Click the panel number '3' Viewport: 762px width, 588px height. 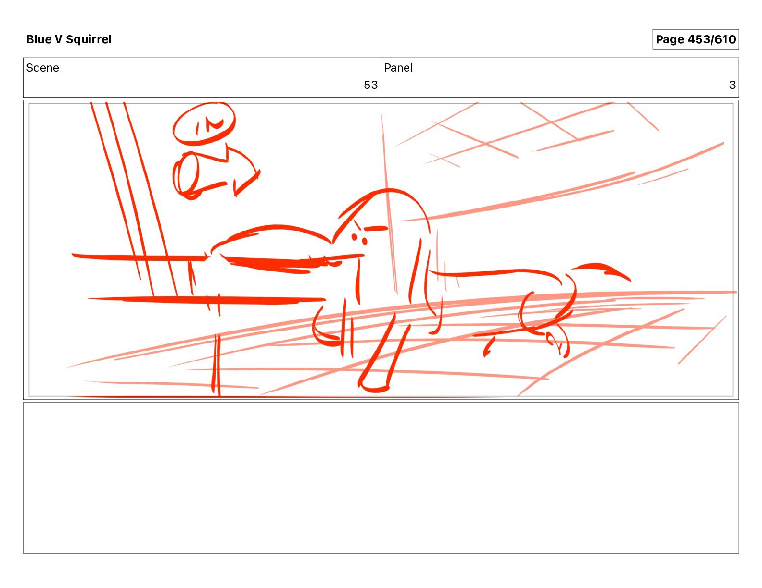coord(732,85)
